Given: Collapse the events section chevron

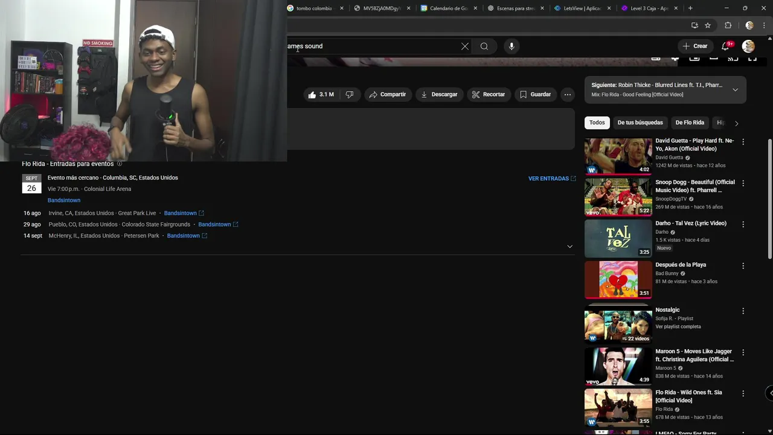Looking at the screenshot, I should [569, 246].
